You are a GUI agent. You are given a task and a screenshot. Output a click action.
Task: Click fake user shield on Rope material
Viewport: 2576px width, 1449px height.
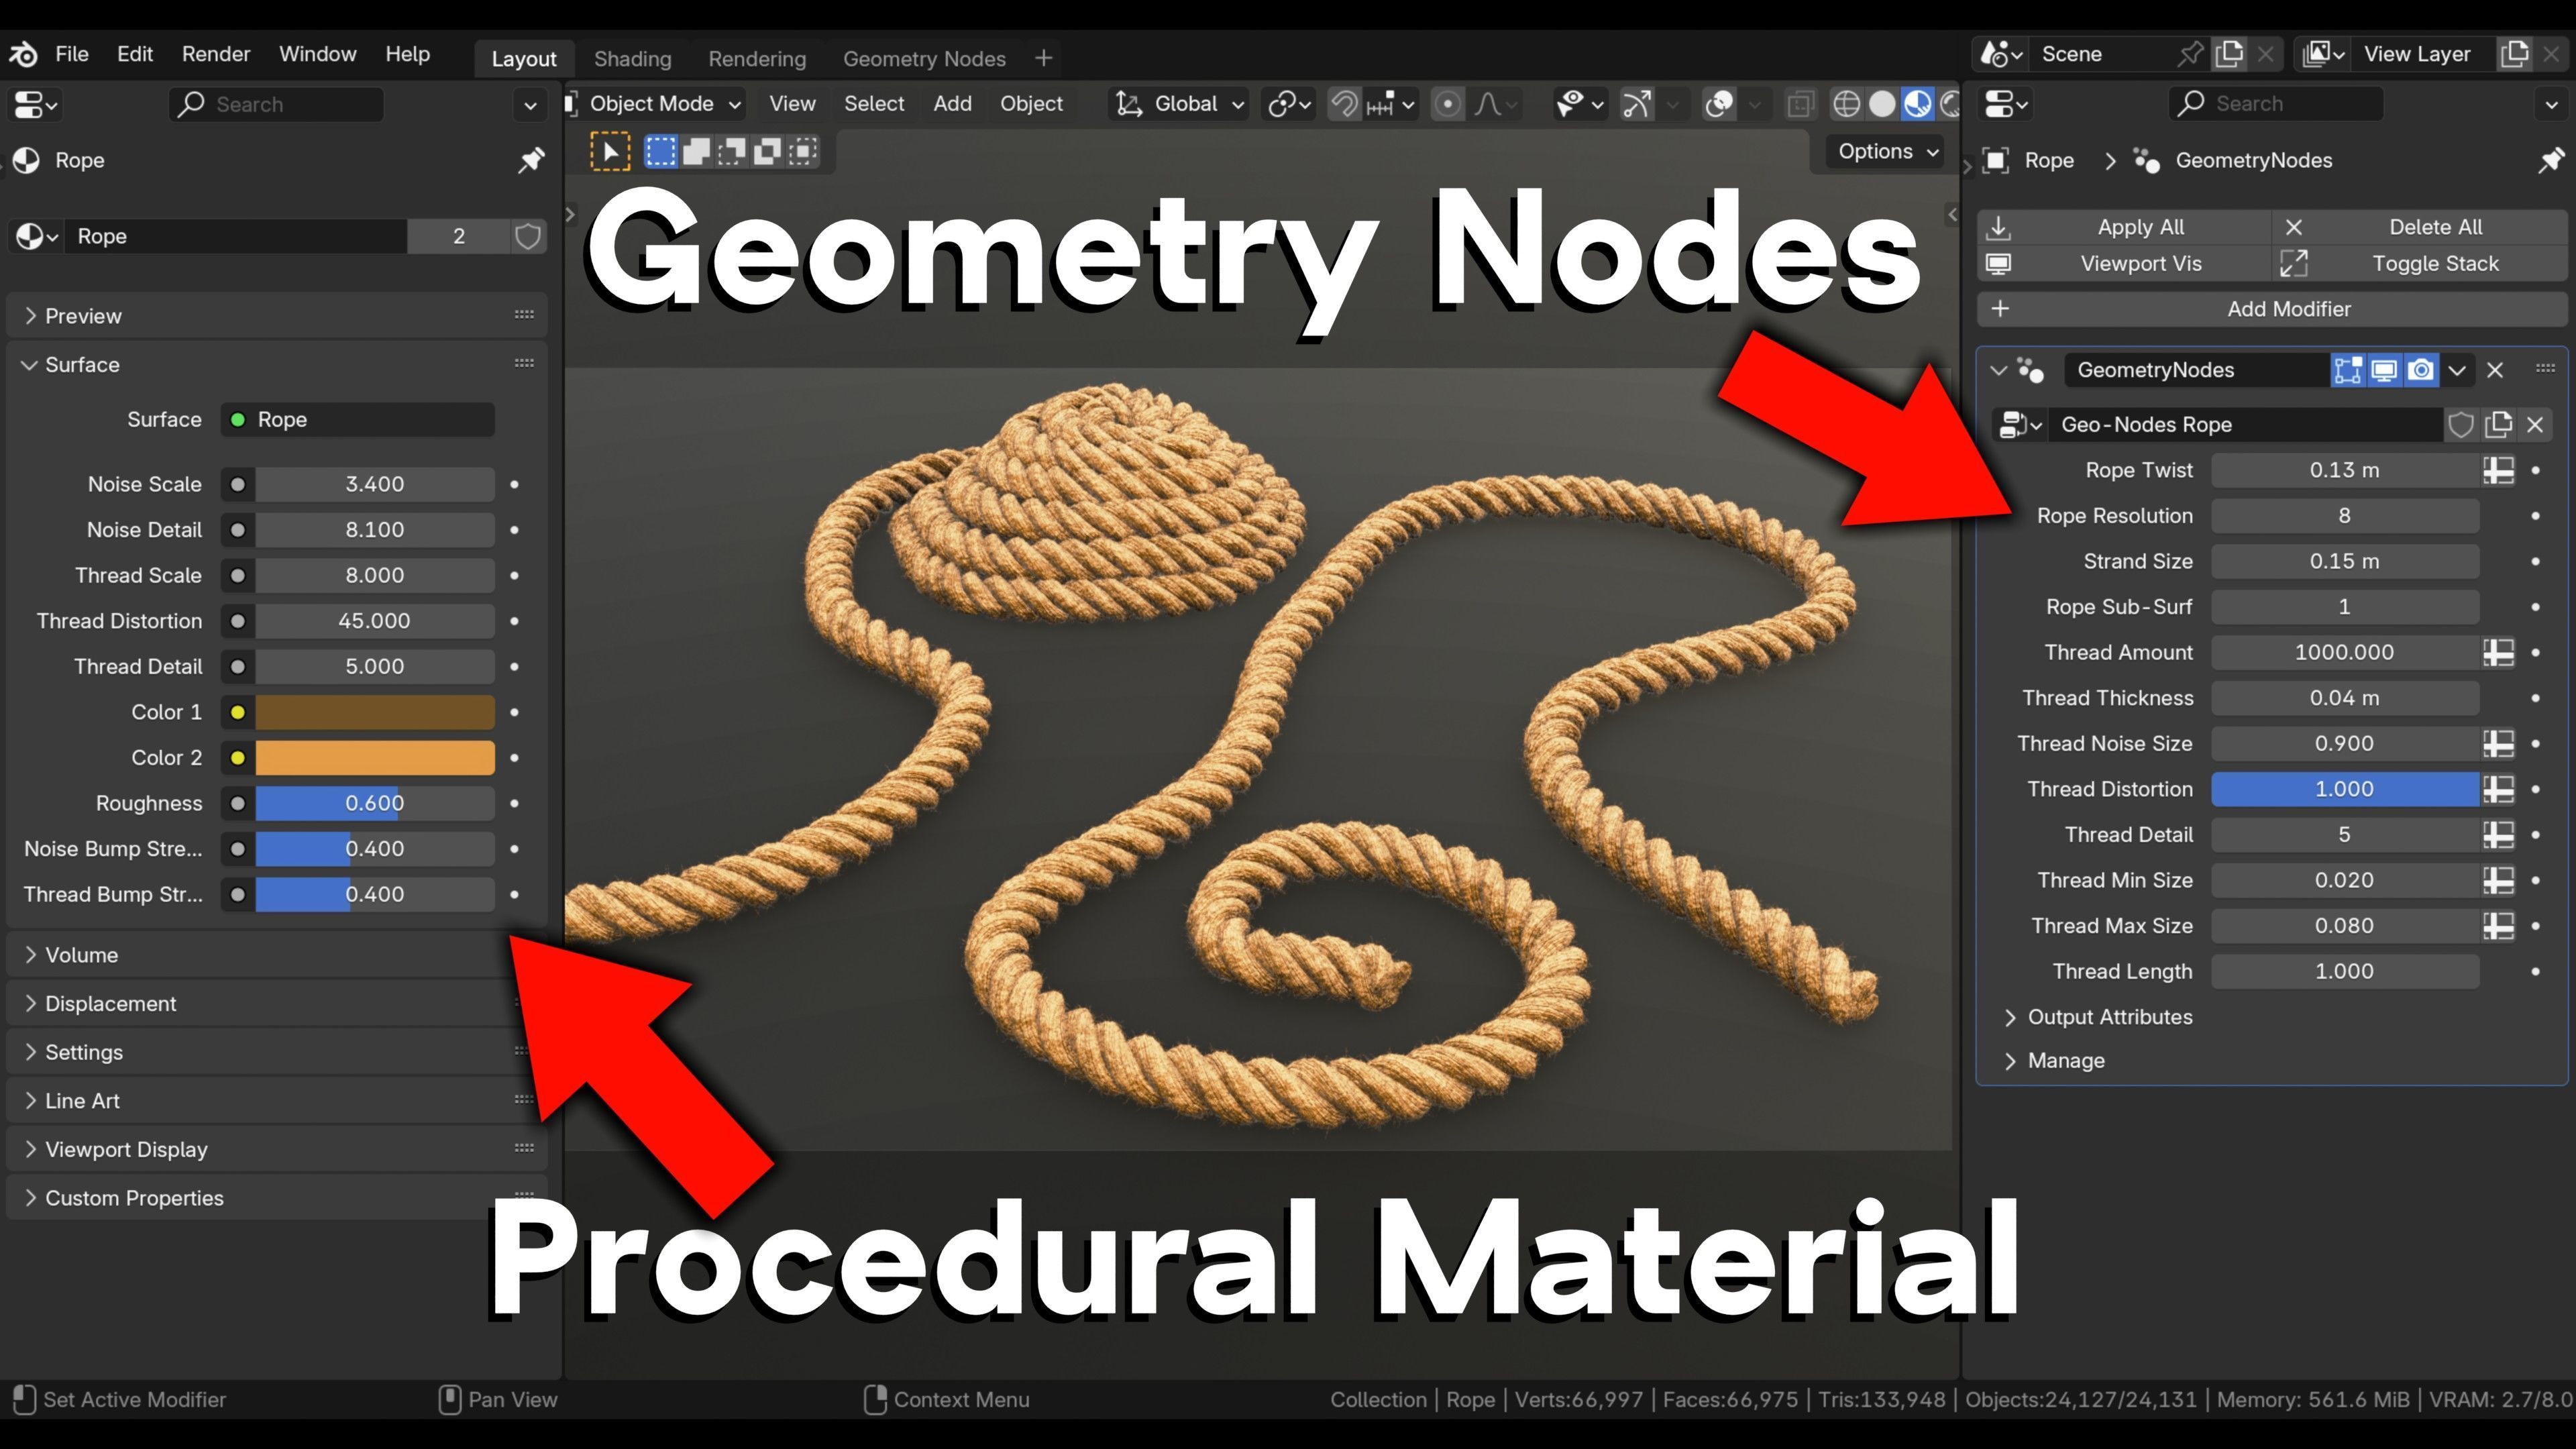tap(528, 236)
